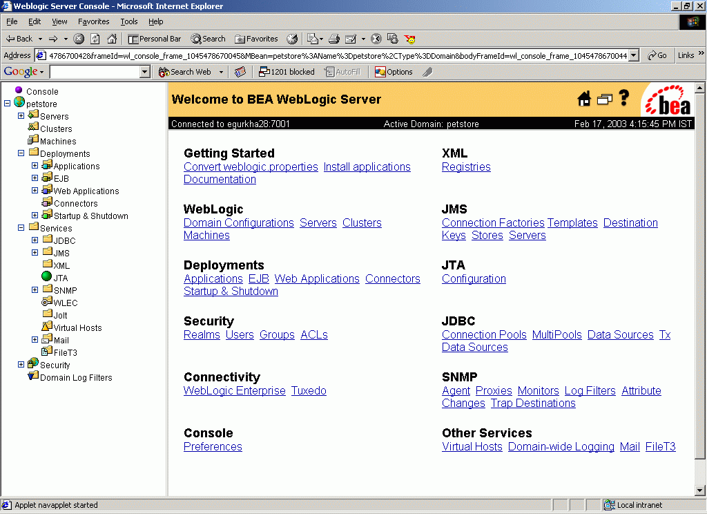
Task: Open the Google toolbar Options button
Action: [394, 72]
